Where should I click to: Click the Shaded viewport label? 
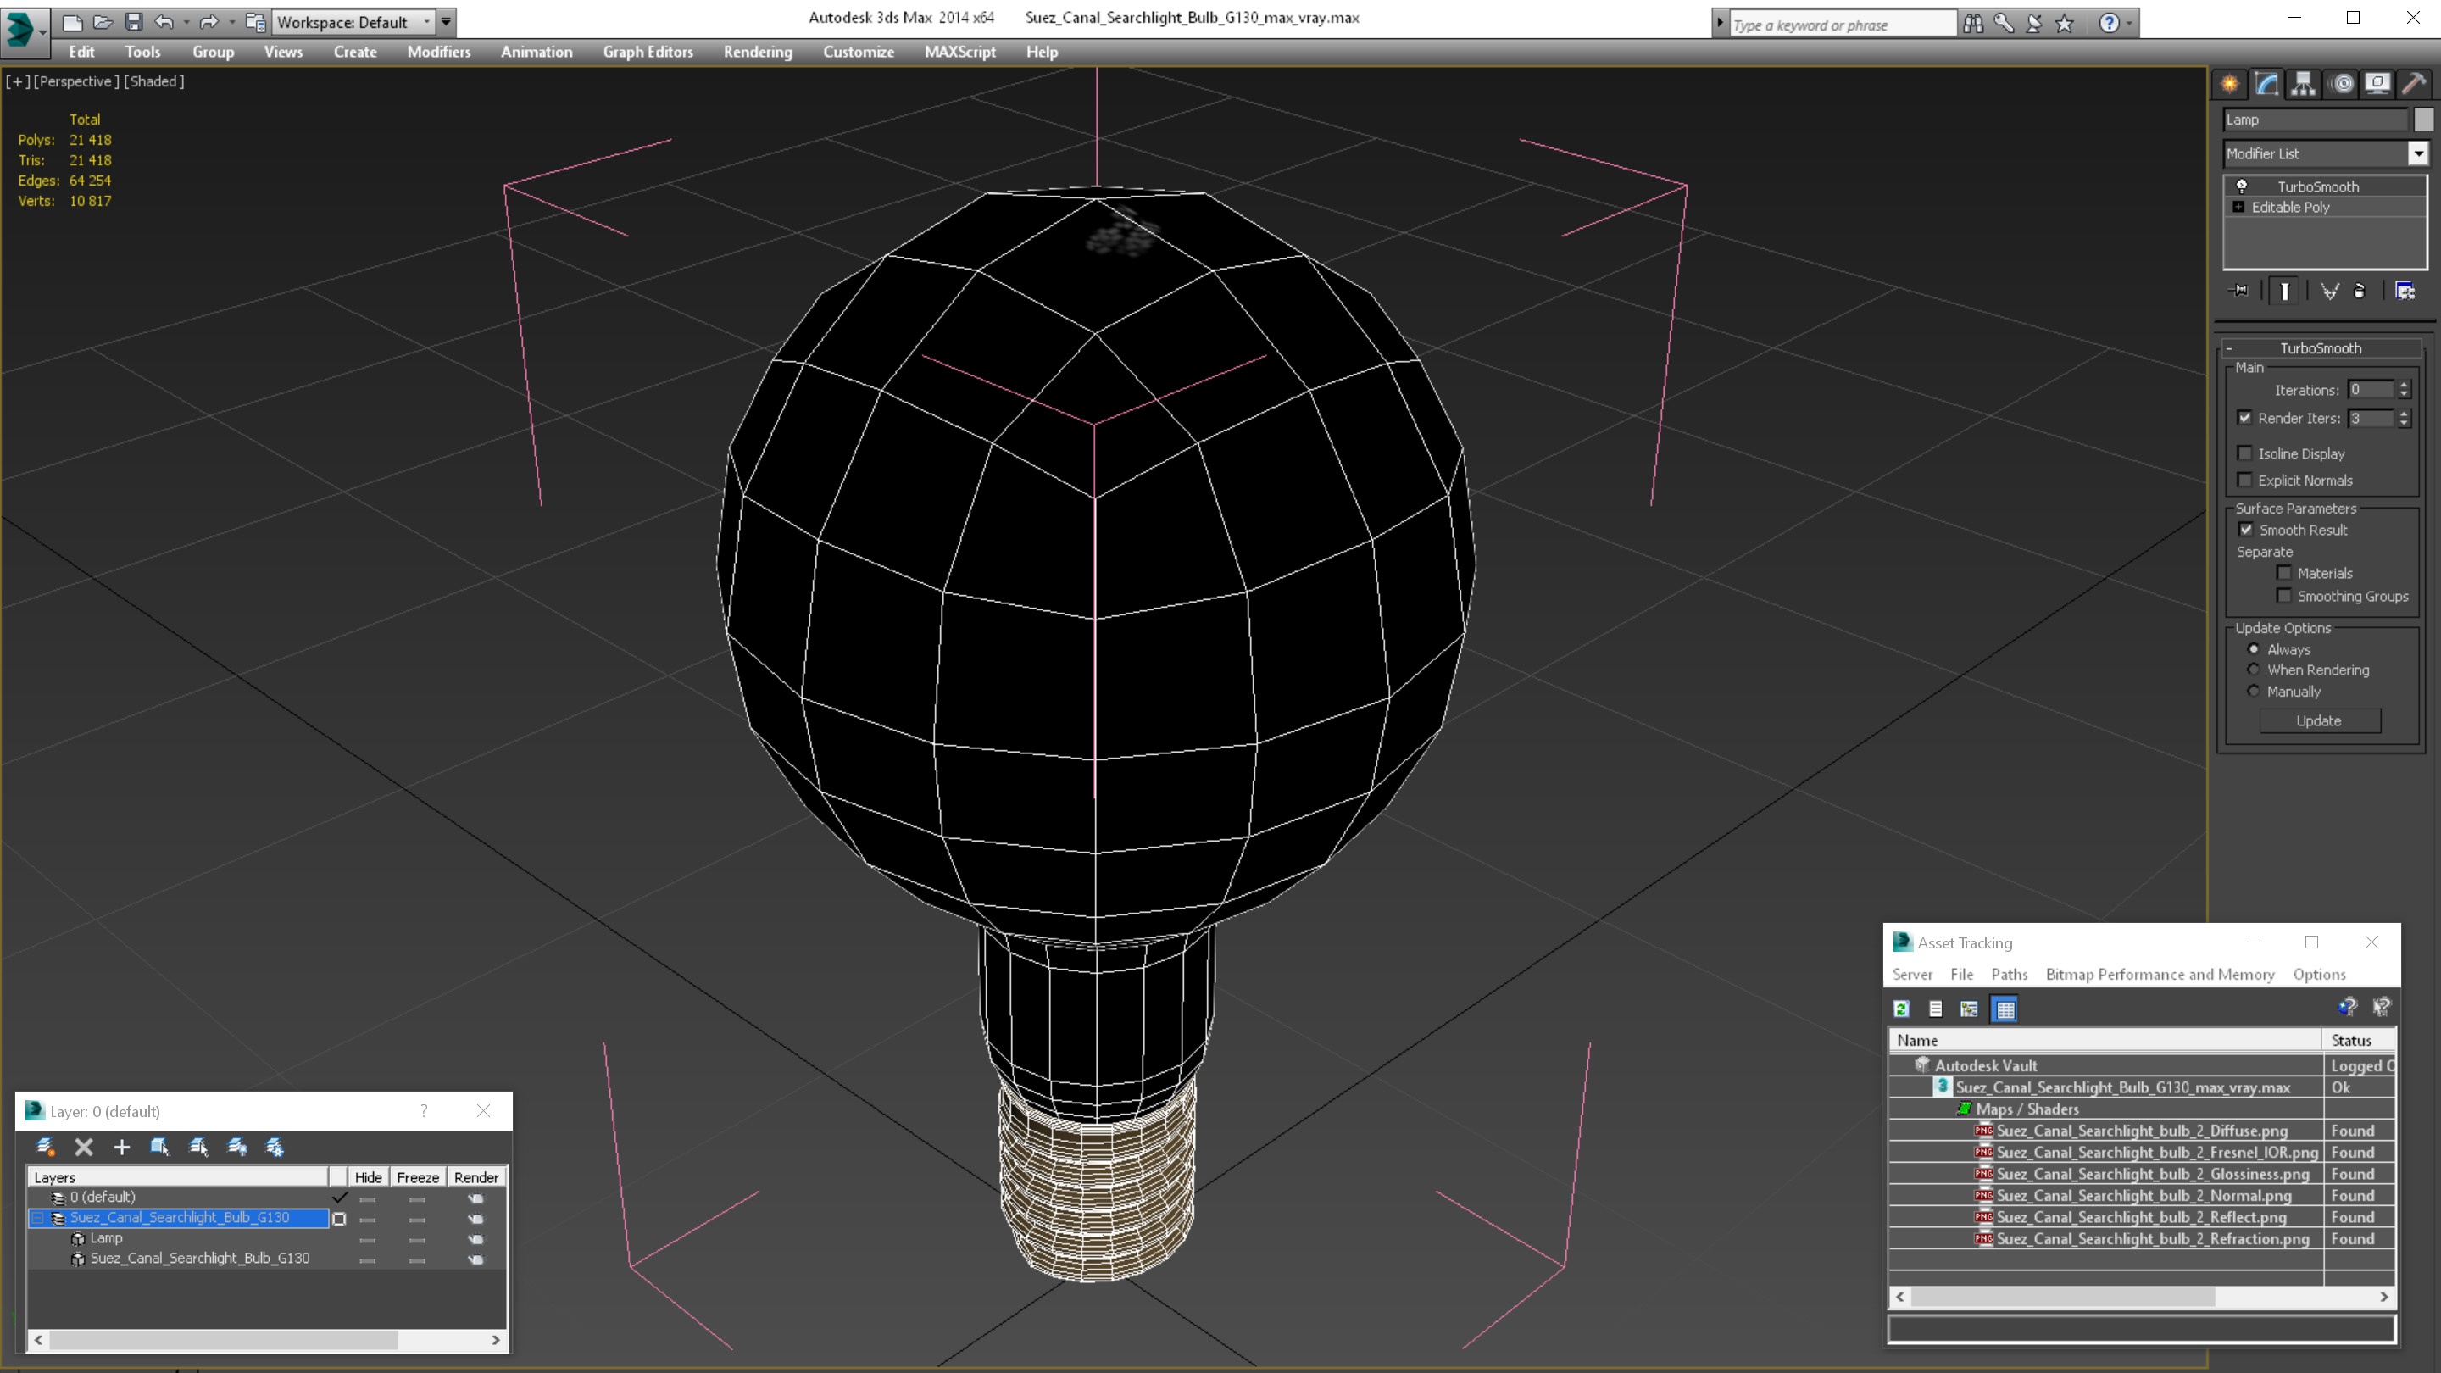pos(154,81)
